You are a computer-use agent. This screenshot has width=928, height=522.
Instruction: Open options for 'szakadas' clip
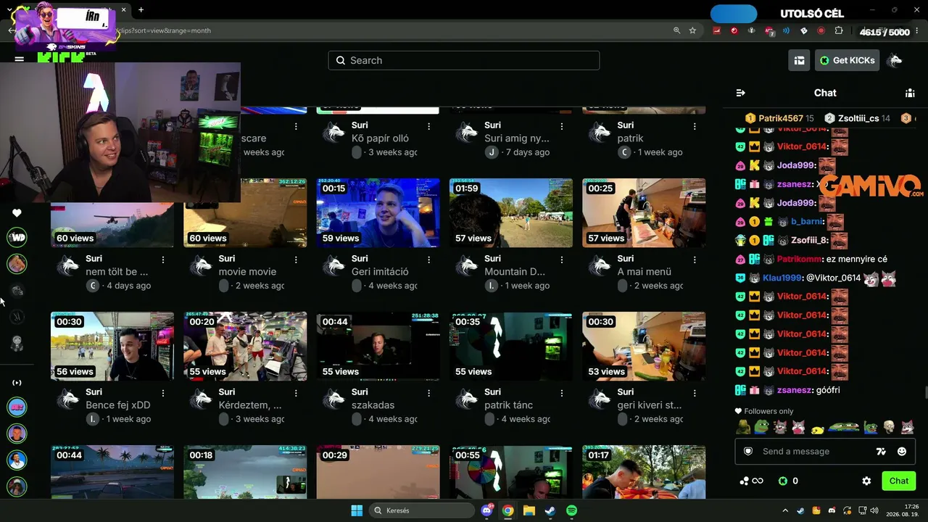click(x=428, y=393)
